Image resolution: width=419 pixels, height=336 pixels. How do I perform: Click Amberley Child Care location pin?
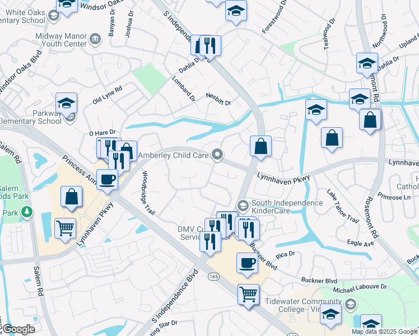pos(217,155)
